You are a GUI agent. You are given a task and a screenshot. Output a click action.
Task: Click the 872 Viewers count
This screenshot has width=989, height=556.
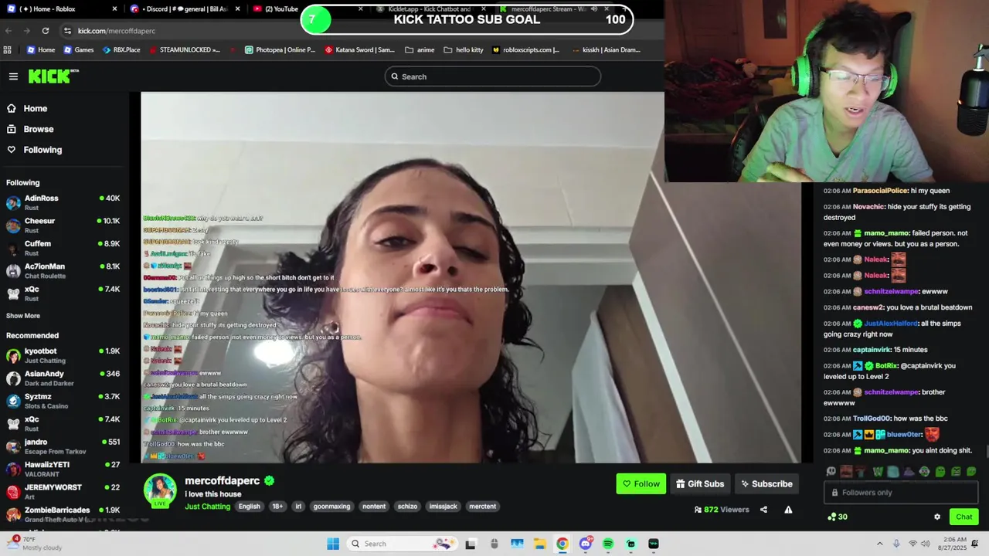[722, 510]
